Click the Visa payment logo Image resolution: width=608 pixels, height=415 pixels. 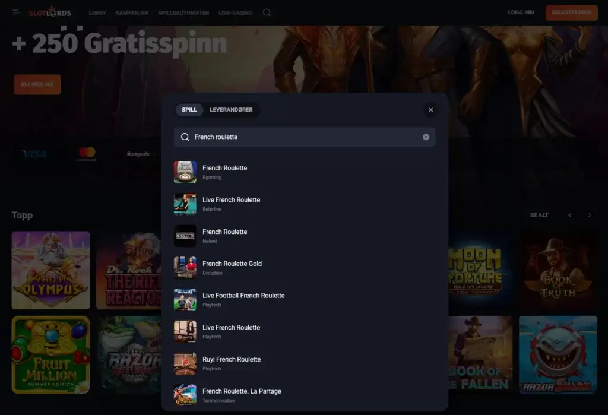click(x=34, y=154)
